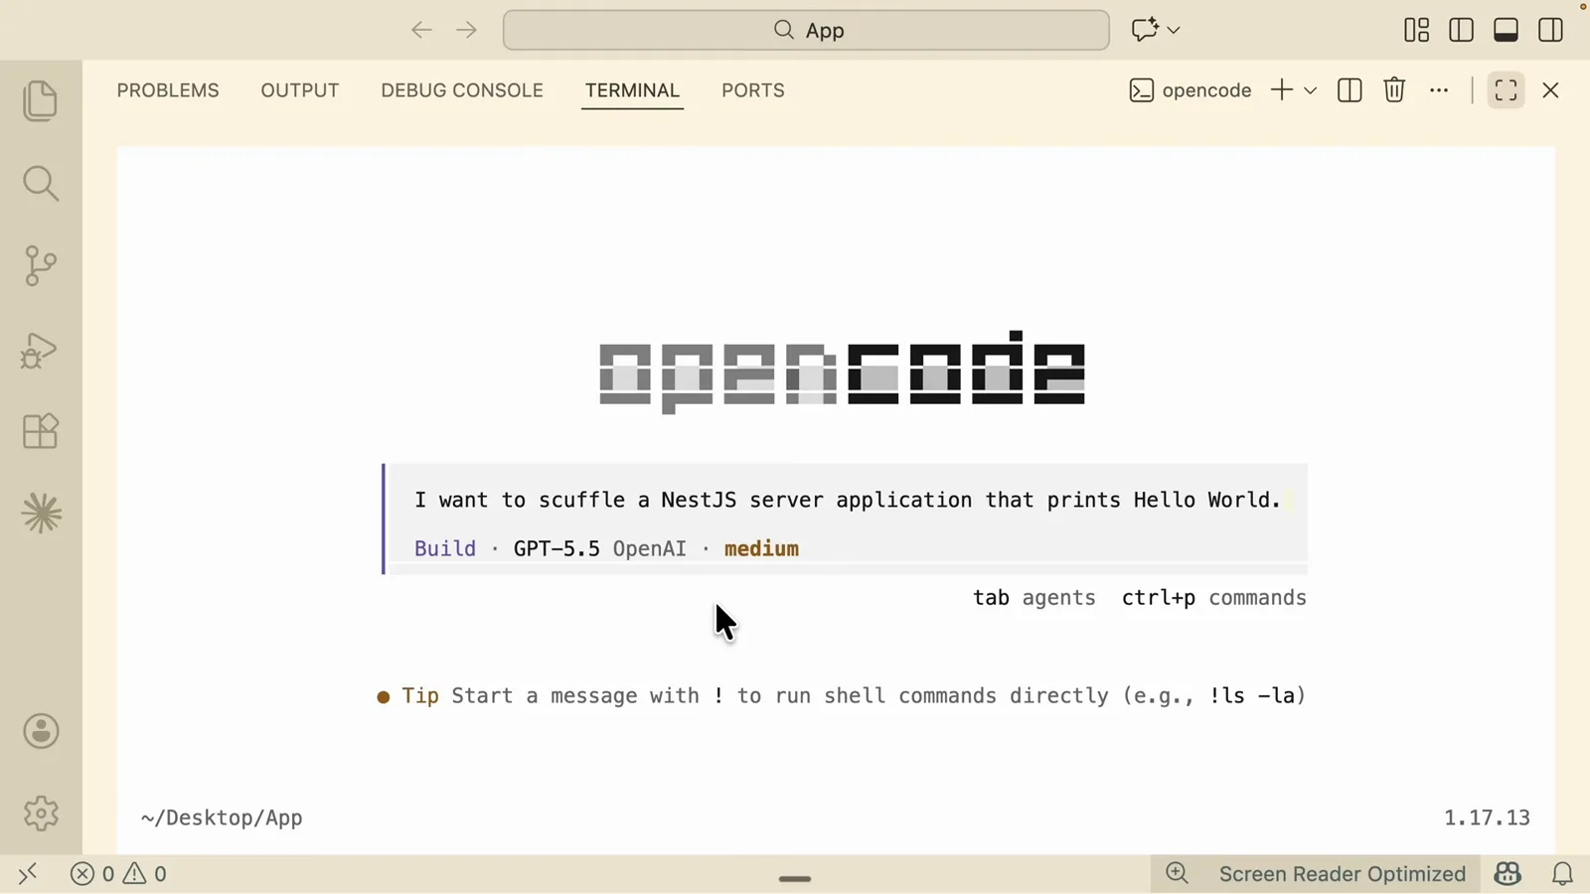The height and width of the screenshot is (894, 1590).
Task: Open the Explorer view in activity bar
Action: 41,101
